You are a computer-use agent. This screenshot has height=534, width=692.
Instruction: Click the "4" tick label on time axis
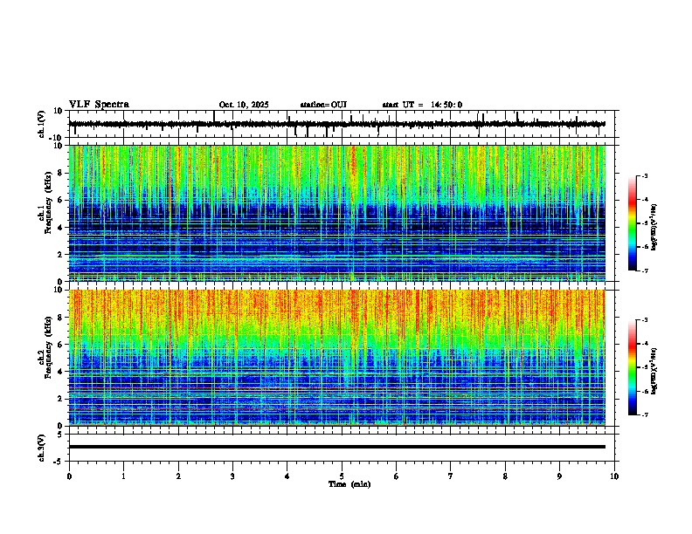(x=287, y=476)
